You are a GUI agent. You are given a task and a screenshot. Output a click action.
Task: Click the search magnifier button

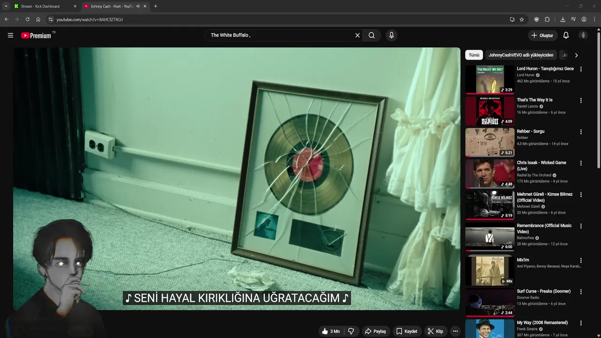point(371,35)
